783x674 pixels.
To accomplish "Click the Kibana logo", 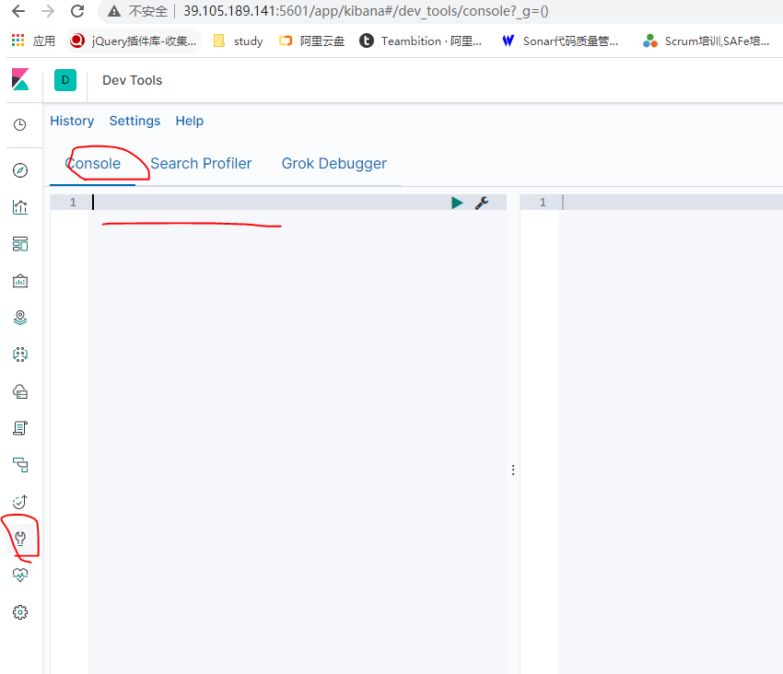I will click(20, 80).
